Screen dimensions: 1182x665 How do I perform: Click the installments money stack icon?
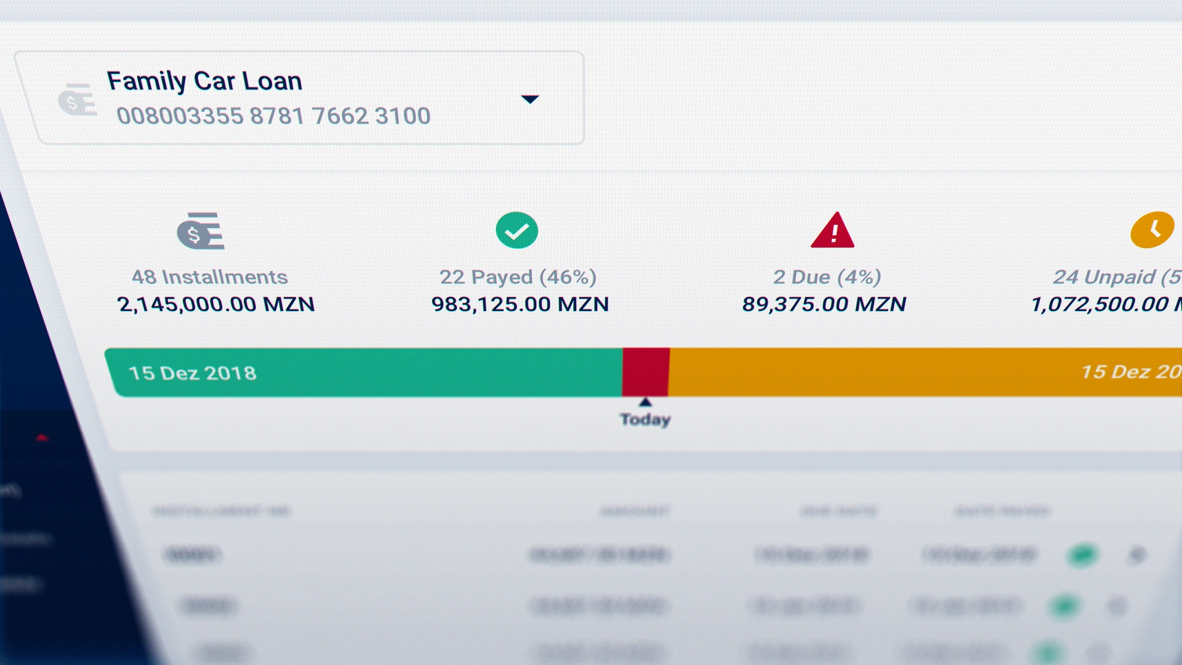(201, 231)
